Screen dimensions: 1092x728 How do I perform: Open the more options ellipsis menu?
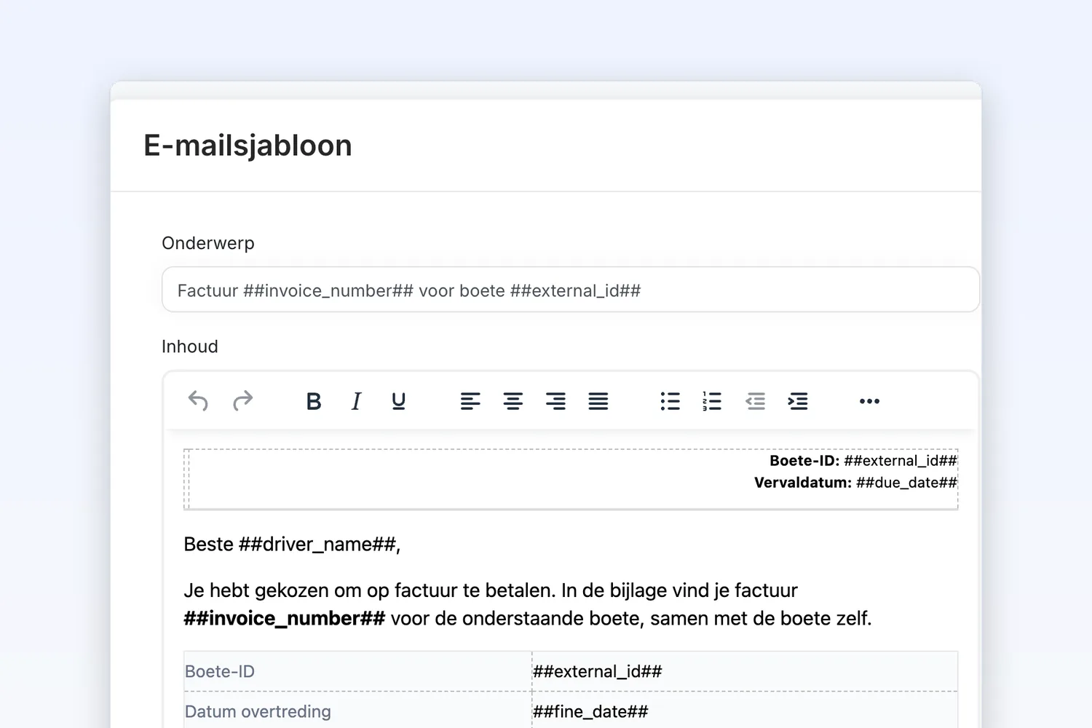coord(869,401)
